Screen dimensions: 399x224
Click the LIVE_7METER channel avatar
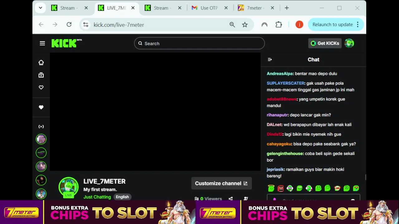coord(69,187)
